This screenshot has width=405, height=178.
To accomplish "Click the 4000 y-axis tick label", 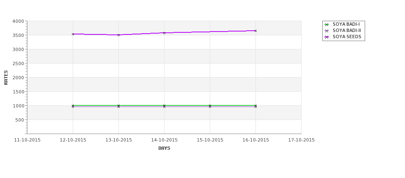I will 18,21.
